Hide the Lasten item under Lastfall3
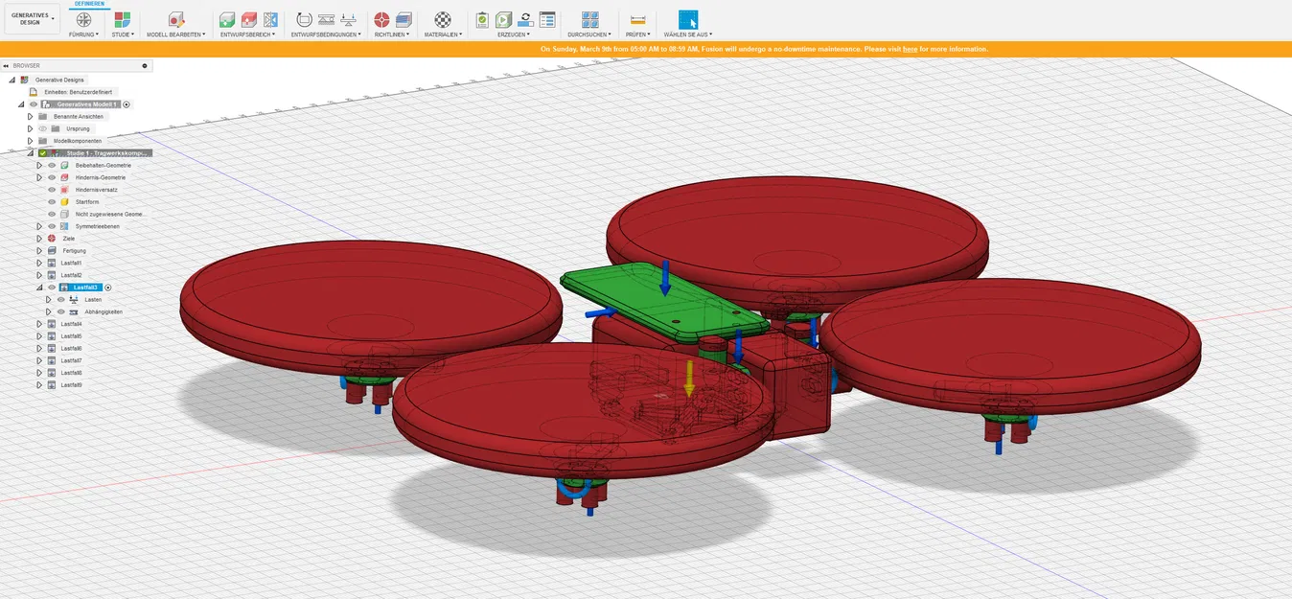 click(61, 299)
